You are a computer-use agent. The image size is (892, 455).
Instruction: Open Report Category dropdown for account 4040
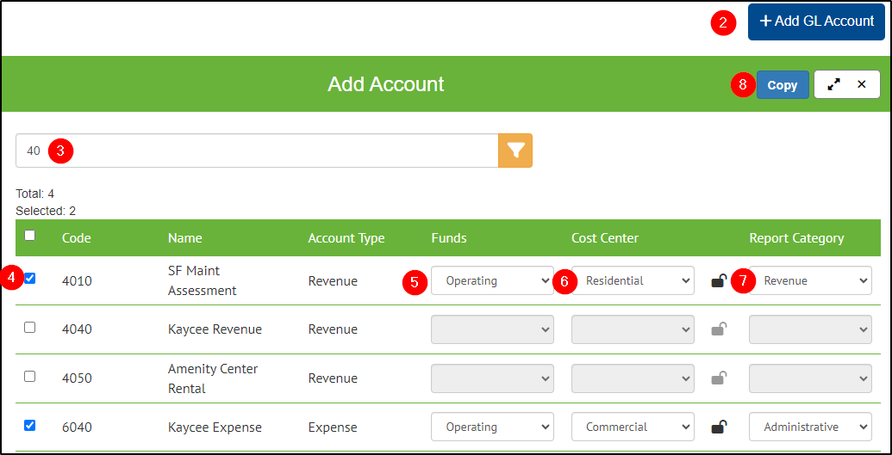pyautogui.click(x=810, y=329)
